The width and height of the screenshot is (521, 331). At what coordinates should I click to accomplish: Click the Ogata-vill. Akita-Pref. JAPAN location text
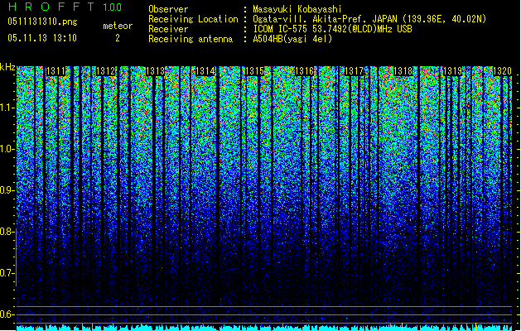369,19
